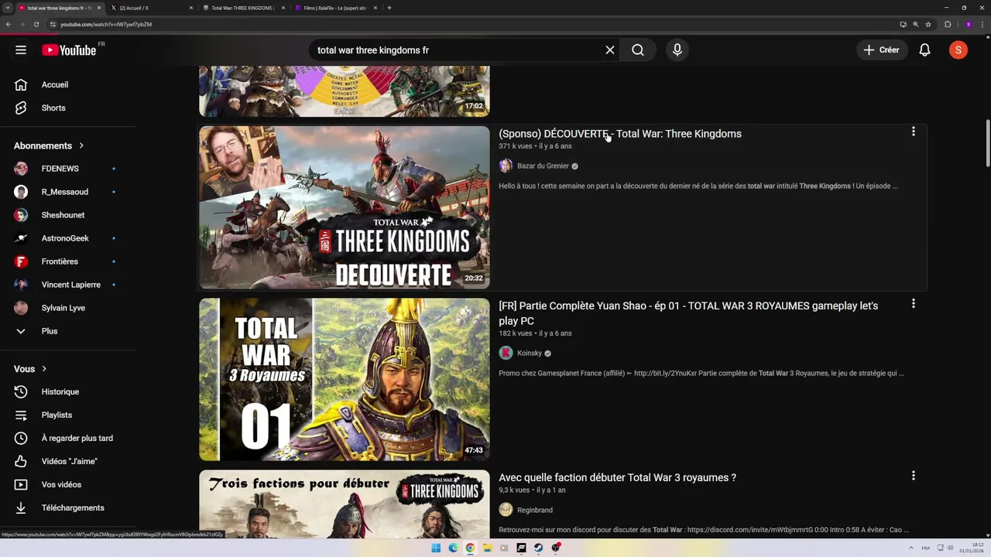Viewport: 991px width, 557px height.
Task: Open the tab search dropdown arrow
Action: coord(7,8)
